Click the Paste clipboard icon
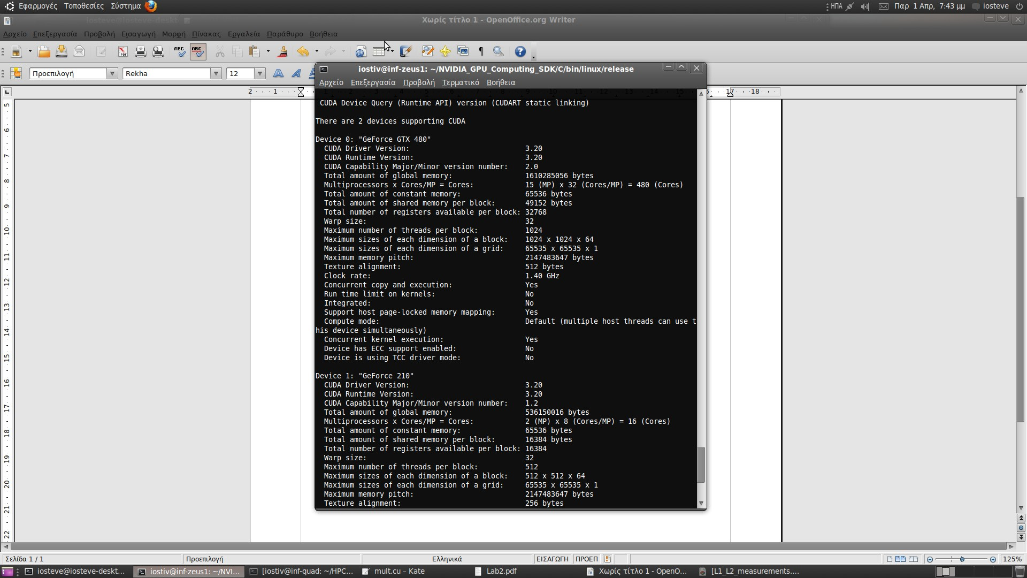 pos(255,51)
